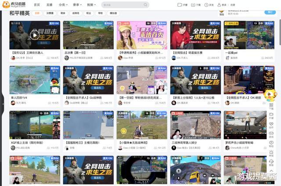
Task: Open the pink 王牌美少女 stream thumbnail
Action: [142, 35]
